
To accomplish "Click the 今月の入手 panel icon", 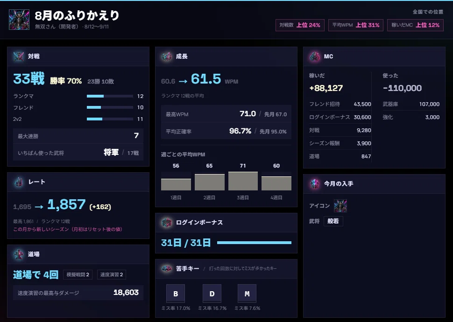I will pos(315,184).
